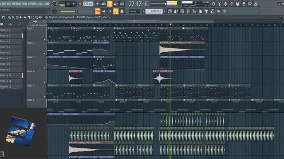Screen dimensions: 284x159
Task: Open the TOOLS menu
Action: pos(40,4)
